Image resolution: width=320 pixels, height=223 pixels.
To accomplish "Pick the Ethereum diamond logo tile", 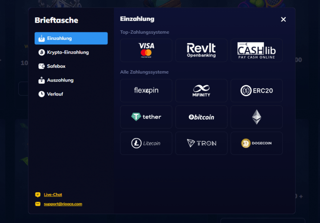I will click(256, 117).
